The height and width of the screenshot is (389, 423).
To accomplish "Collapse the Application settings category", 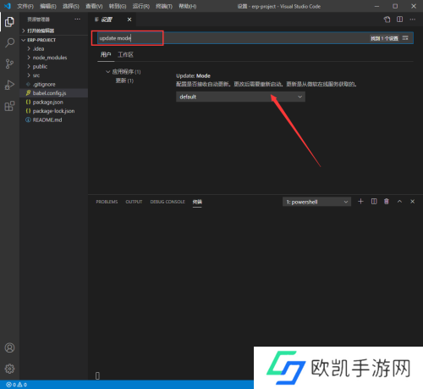I will click(x=124, y=72).
